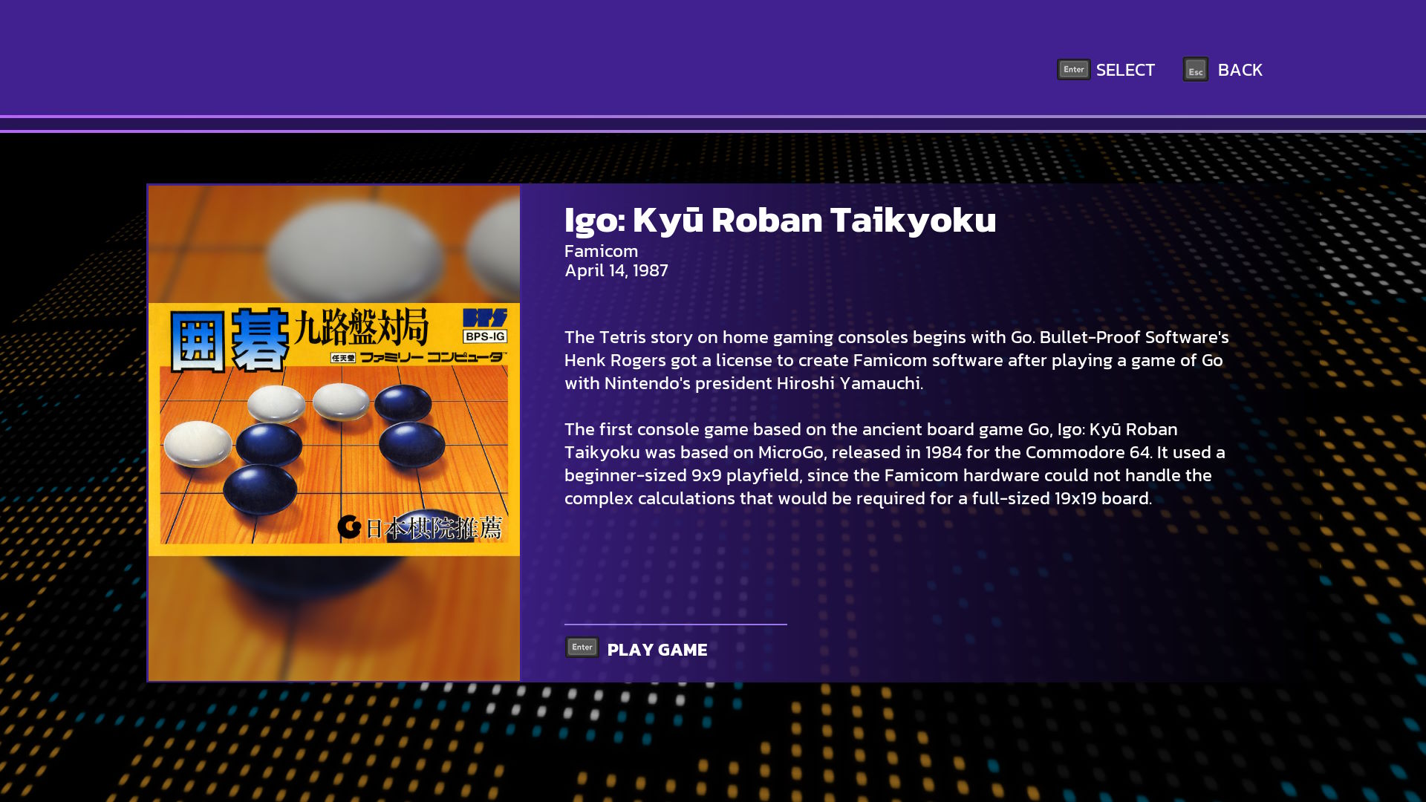Start the game with PLAY GAME
Viewport: 1426px width, 802px height.
click(x=657, y=650)
